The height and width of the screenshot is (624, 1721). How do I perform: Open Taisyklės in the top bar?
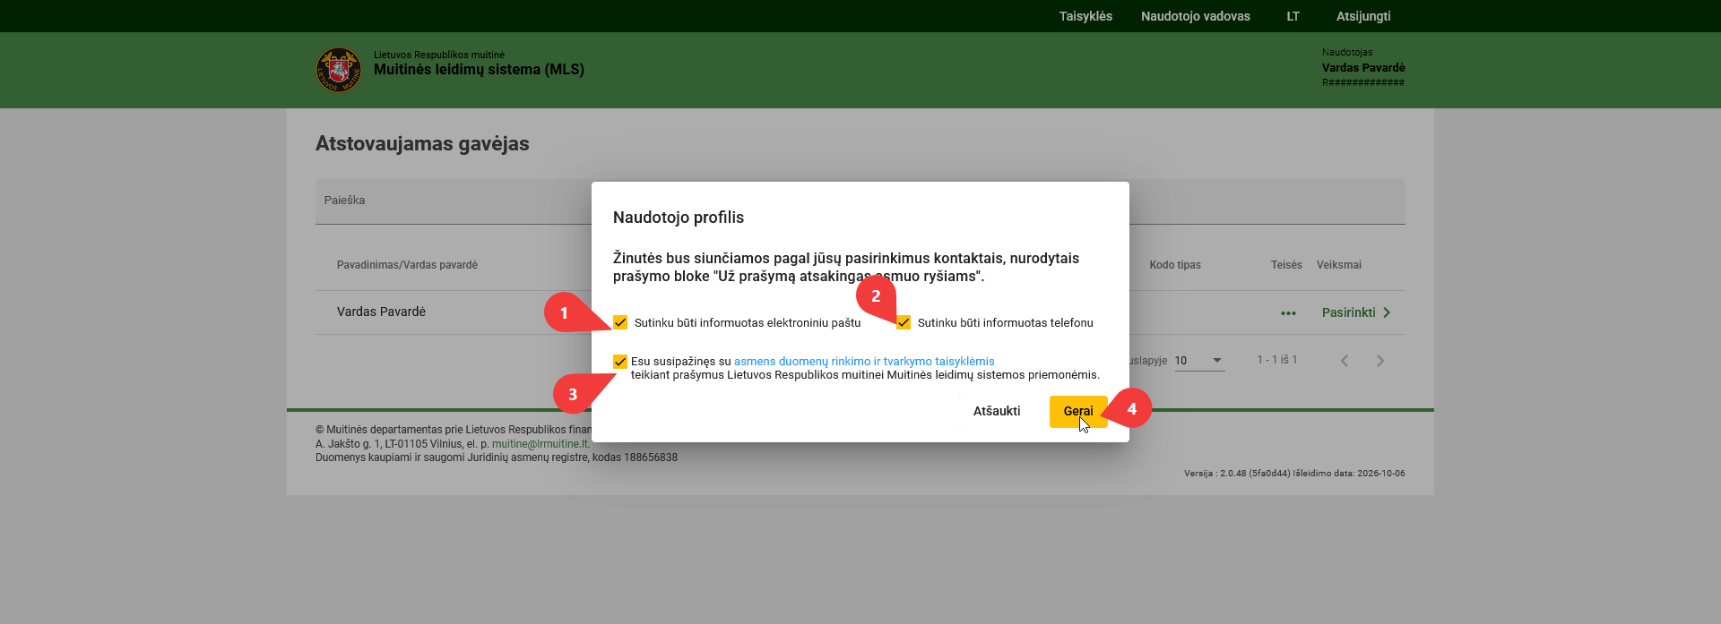pos(1085,16)
